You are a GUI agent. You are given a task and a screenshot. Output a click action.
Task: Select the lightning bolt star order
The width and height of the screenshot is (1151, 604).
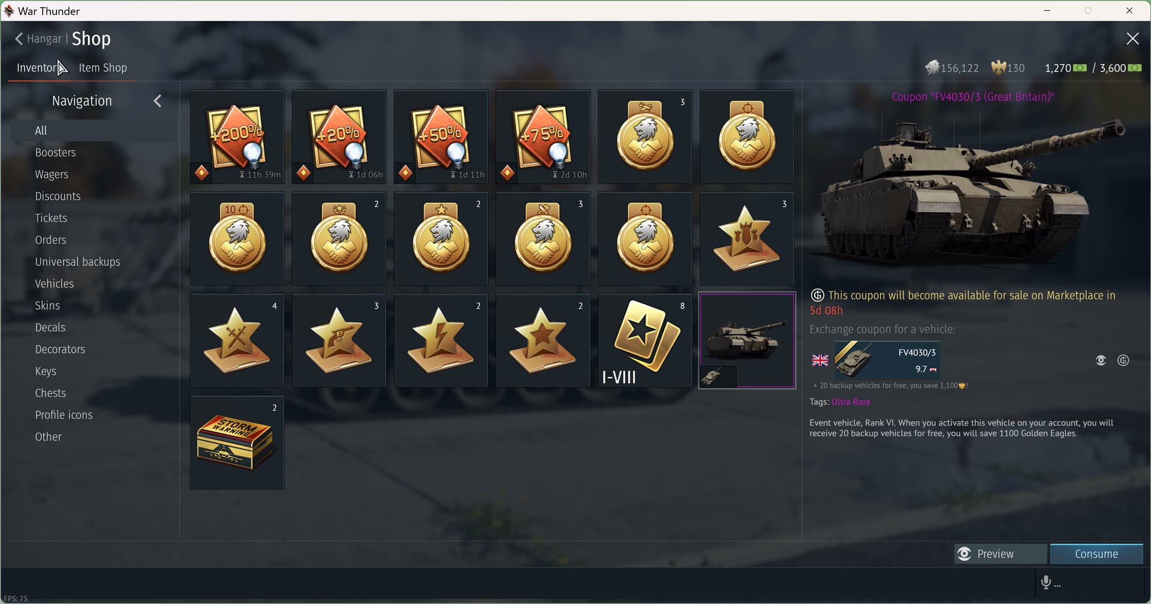click(441, 340)
